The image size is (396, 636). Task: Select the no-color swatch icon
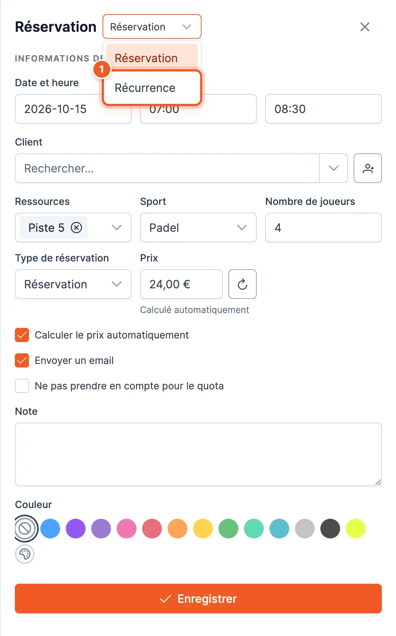click(x=25, y=529)
